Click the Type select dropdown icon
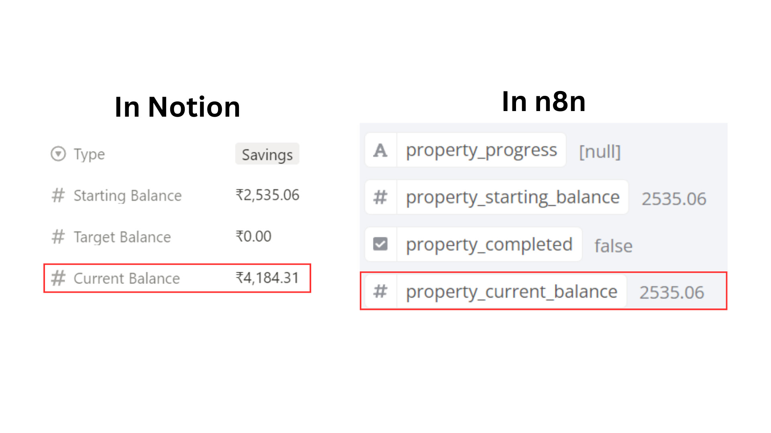 tap(58, 154)
